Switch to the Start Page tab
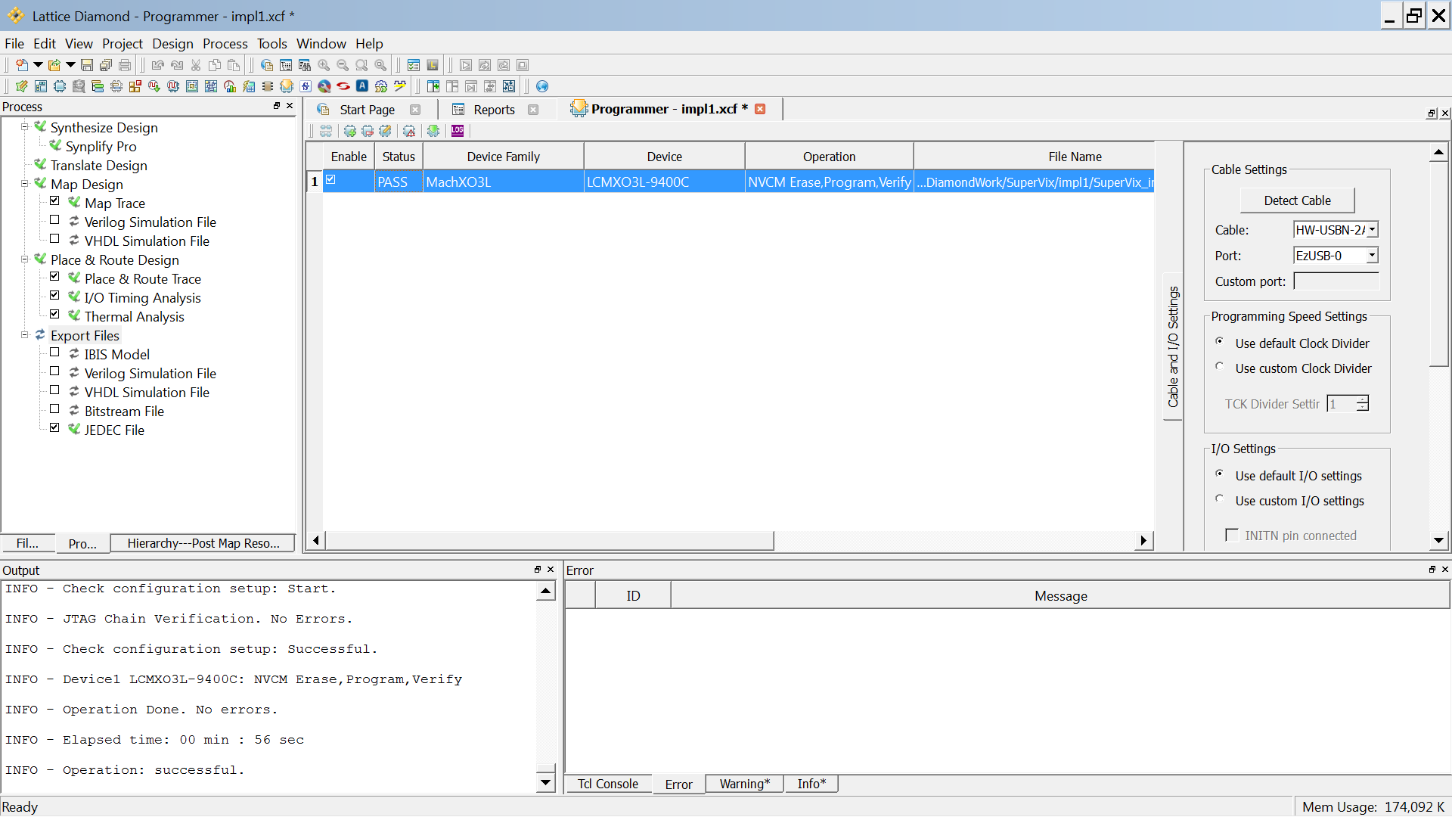This screenshot has height=817, width=1452. pyautogui.click(x=367, y=110)
